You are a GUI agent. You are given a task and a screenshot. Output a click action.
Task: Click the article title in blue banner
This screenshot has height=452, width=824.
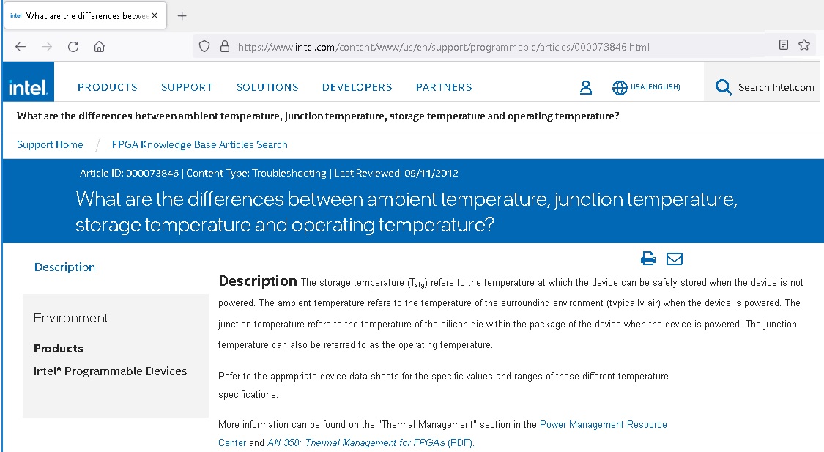click(407, 212)
